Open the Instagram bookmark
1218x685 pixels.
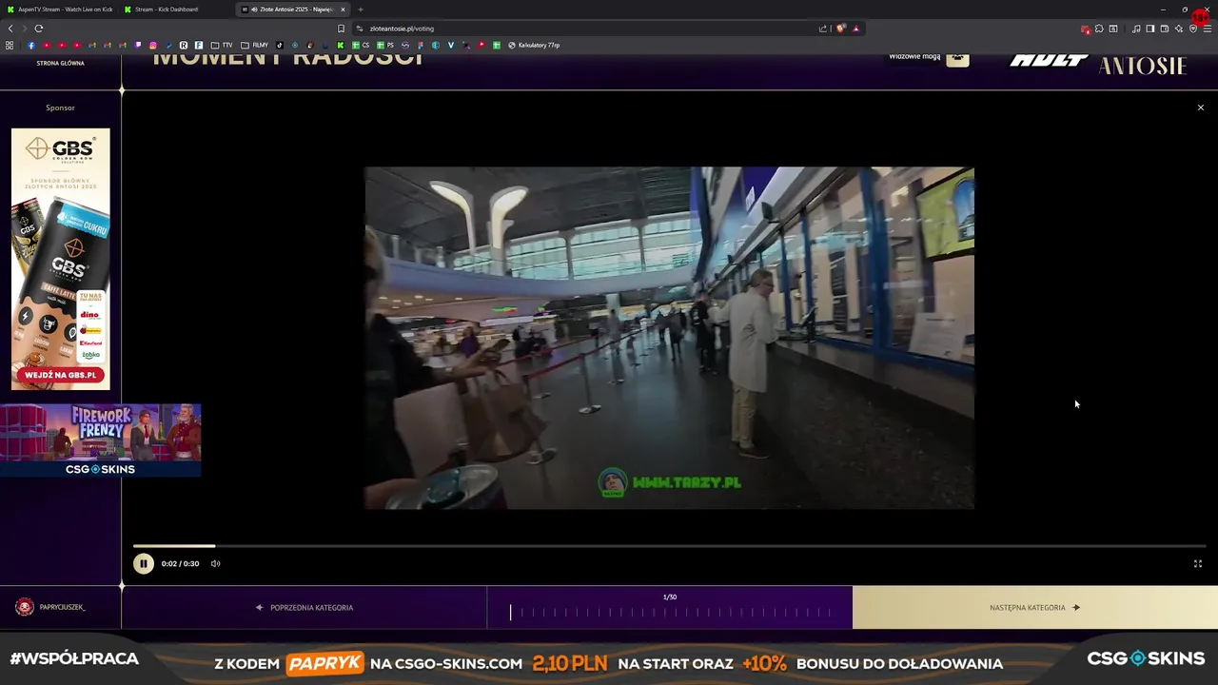point(152,45)
